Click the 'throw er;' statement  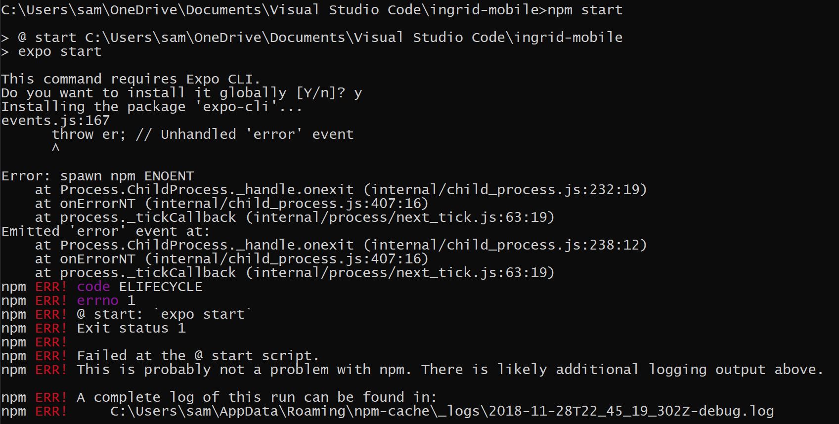(x=89, y=134)
